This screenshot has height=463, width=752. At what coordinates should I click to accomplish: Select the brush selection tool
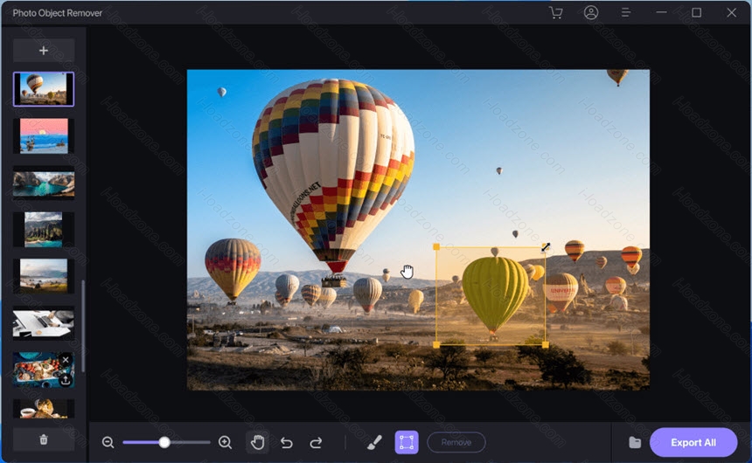click(374, 442)
